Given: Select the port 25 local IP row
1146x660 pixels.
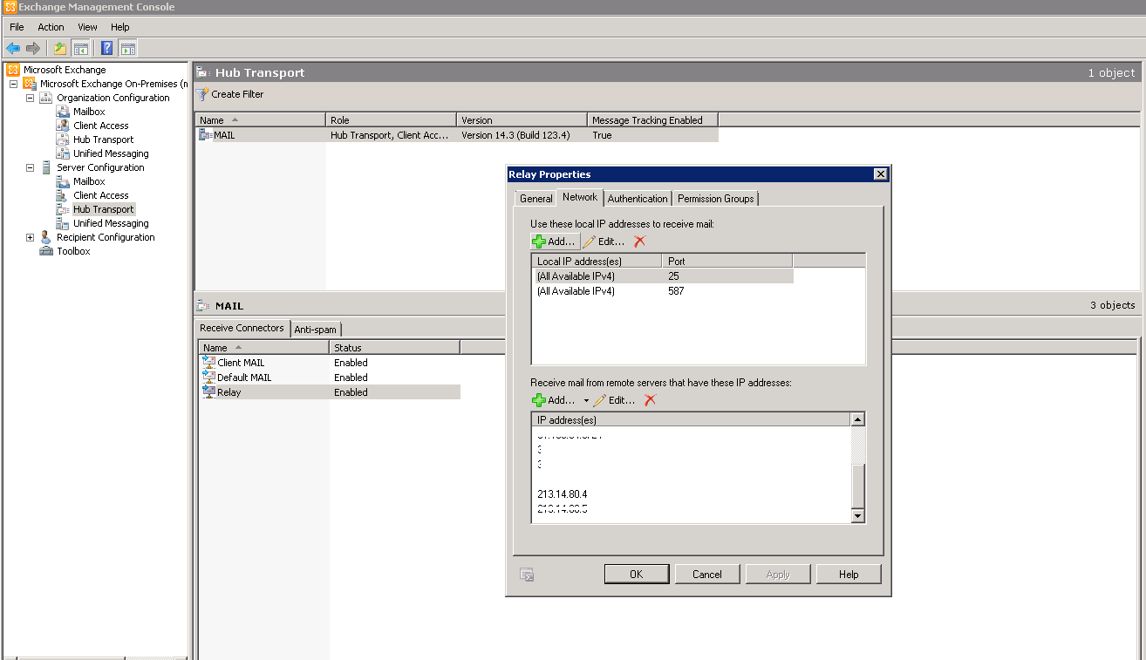Looking at the screenshot, I should [664, 276].
